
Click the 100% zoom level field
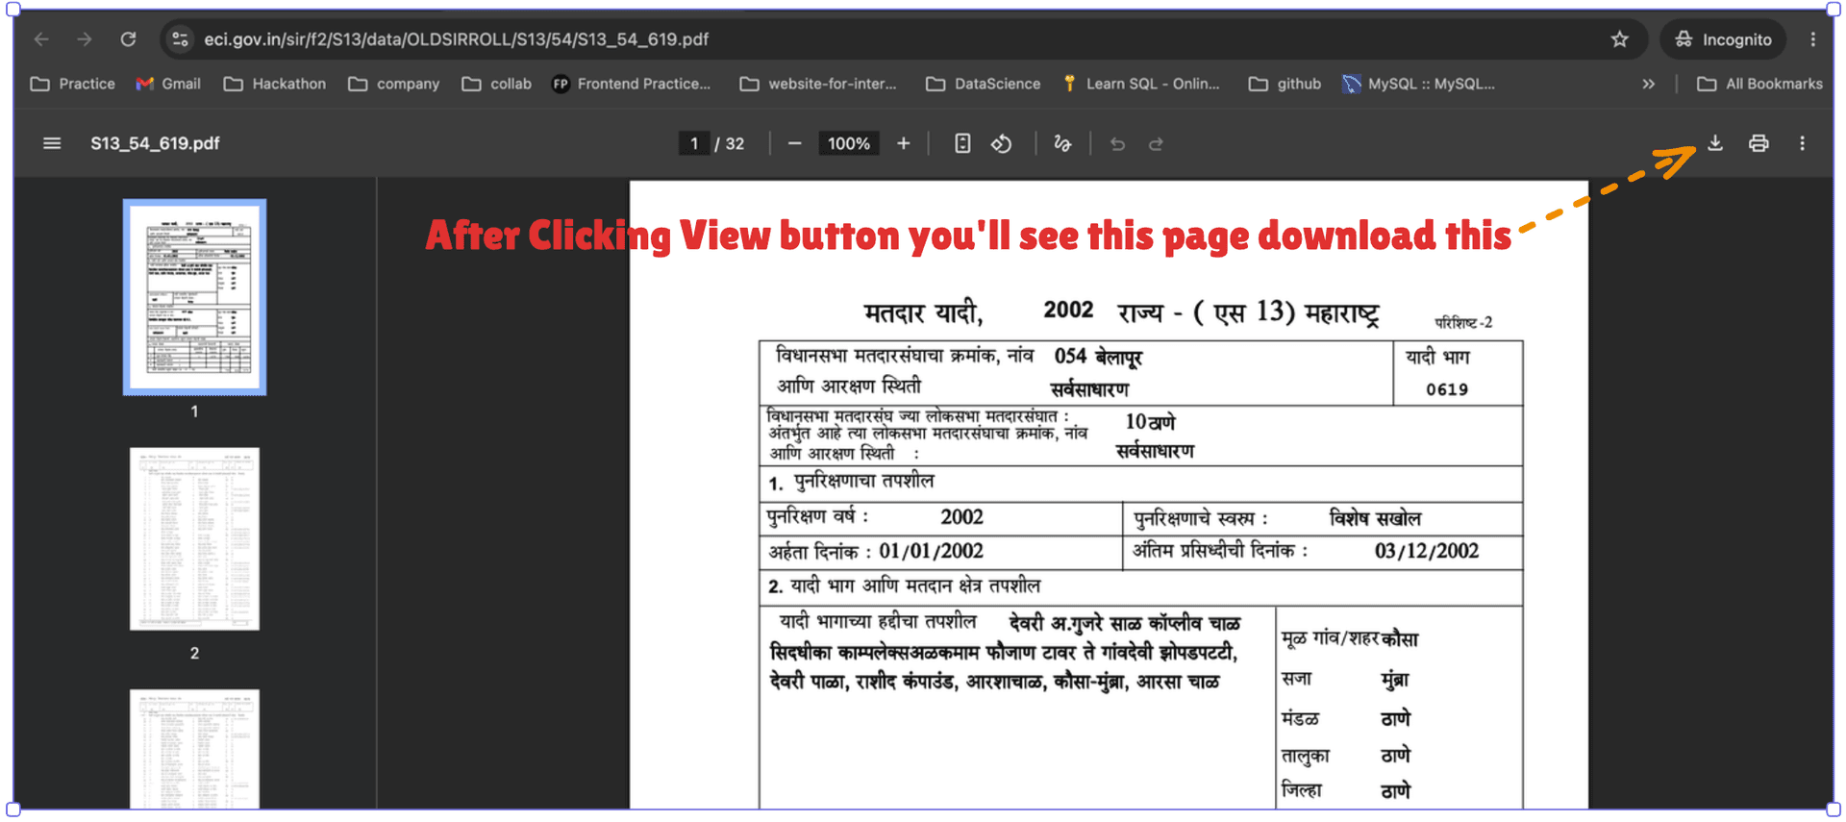849,143
